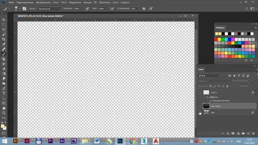Open the Справка menu
This screenshot has width=258, height=145.
(125, 2)
